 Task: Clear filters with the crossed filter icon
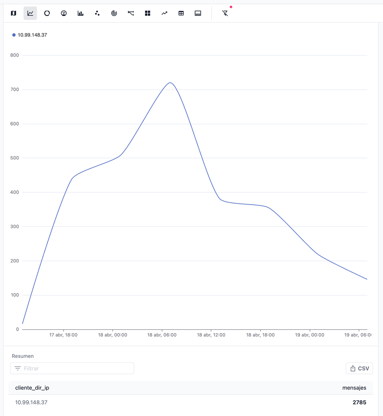[225, 13]
